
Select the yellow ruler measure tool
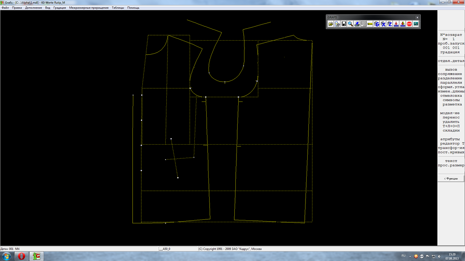[370, 24]
